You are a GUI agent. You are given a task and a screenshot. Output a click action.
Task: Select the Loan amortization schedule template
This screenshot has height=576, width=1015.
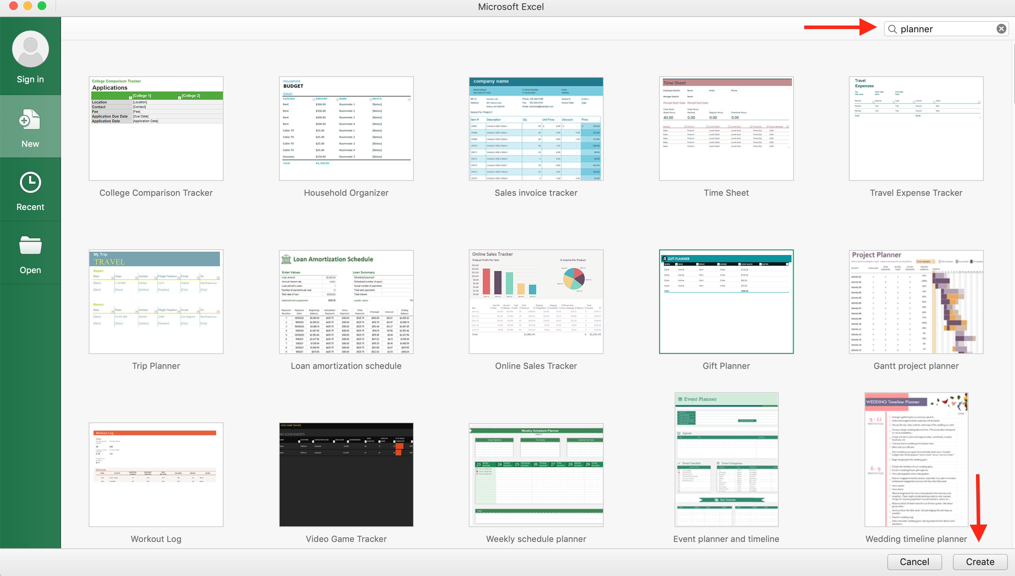(x=345, y=302)
